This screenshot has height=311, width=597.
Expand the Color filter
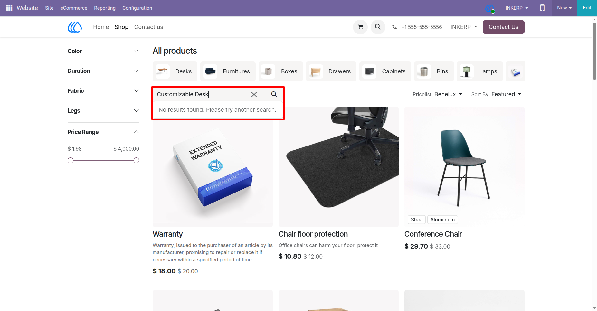[x=103, y=51]
